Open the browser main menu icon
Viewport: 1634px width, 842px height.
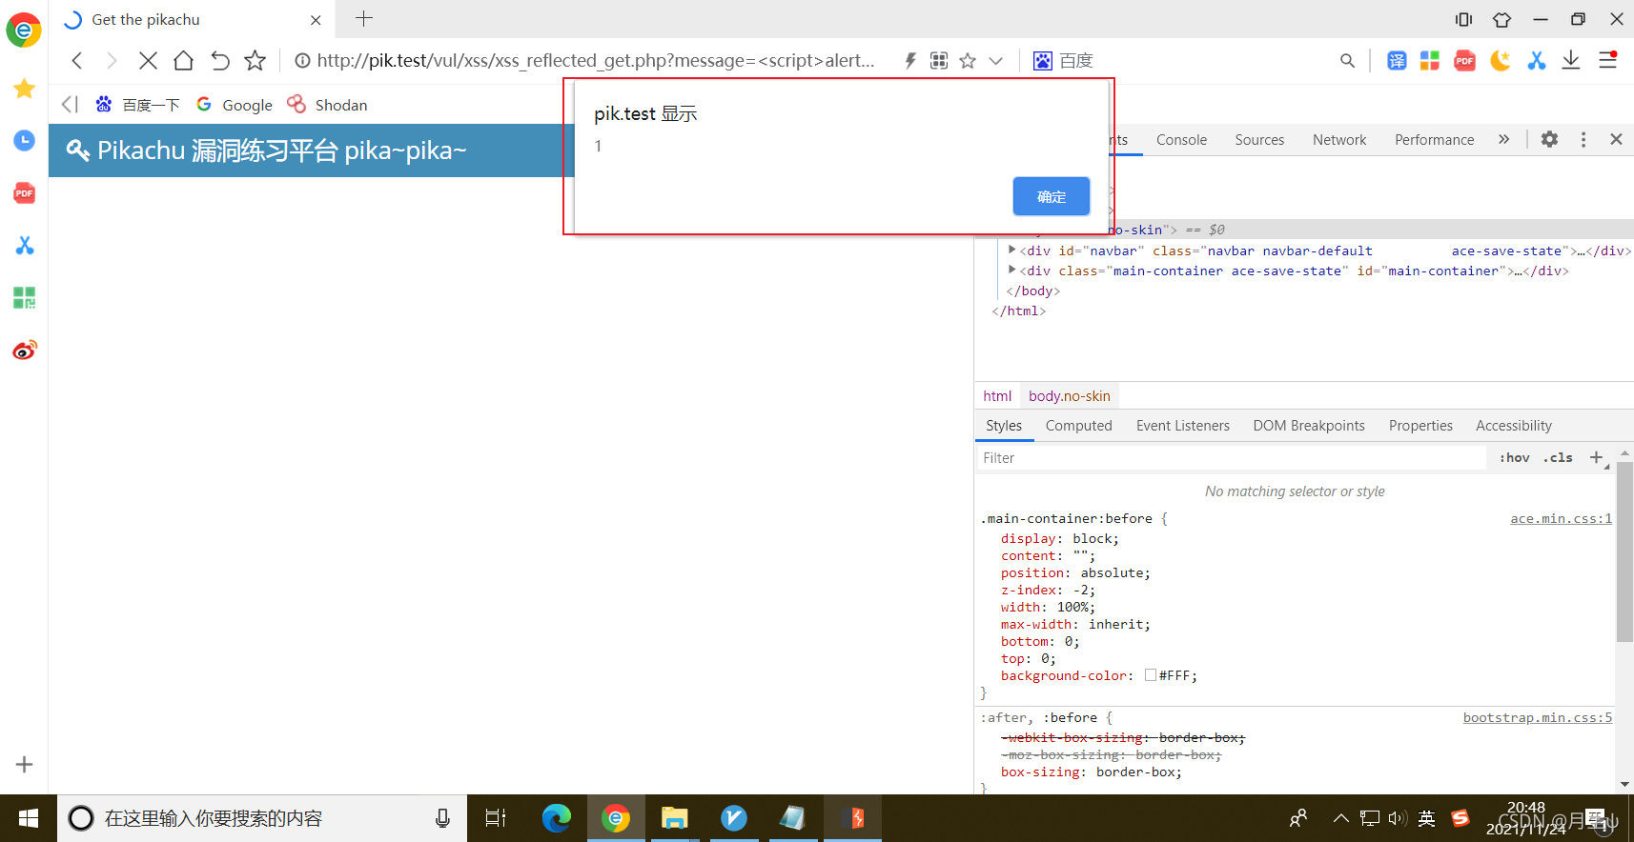pos(1607,60)
